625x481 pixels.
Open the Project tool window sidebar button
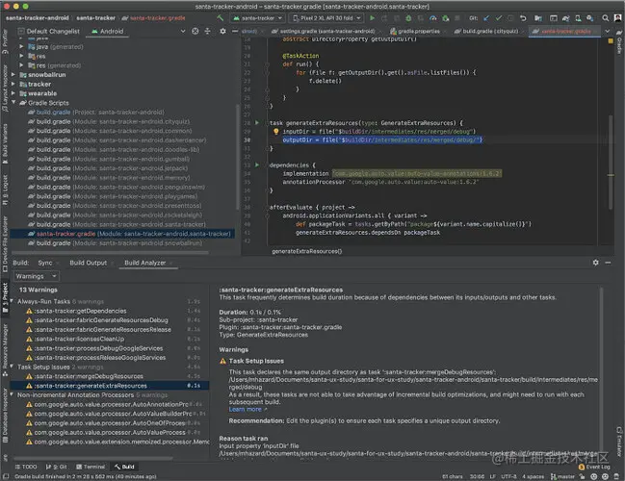click(5, 298)
